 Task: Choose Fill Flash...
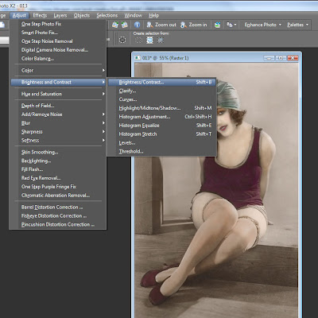pyautogui.click(x=58, y=169)
